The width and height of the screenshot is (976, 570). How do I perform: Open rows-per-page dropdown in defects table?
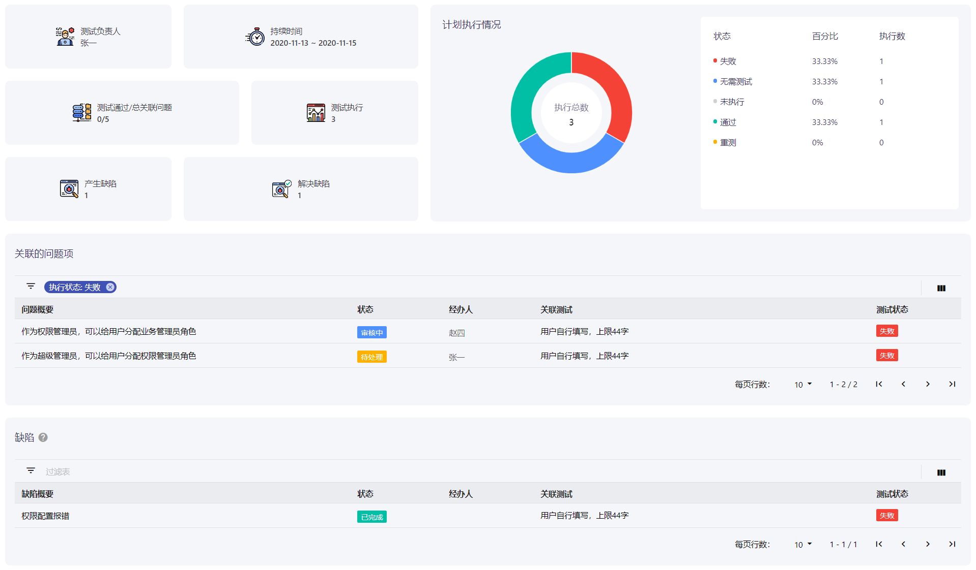pyautogui.click(x=803, y=545)
